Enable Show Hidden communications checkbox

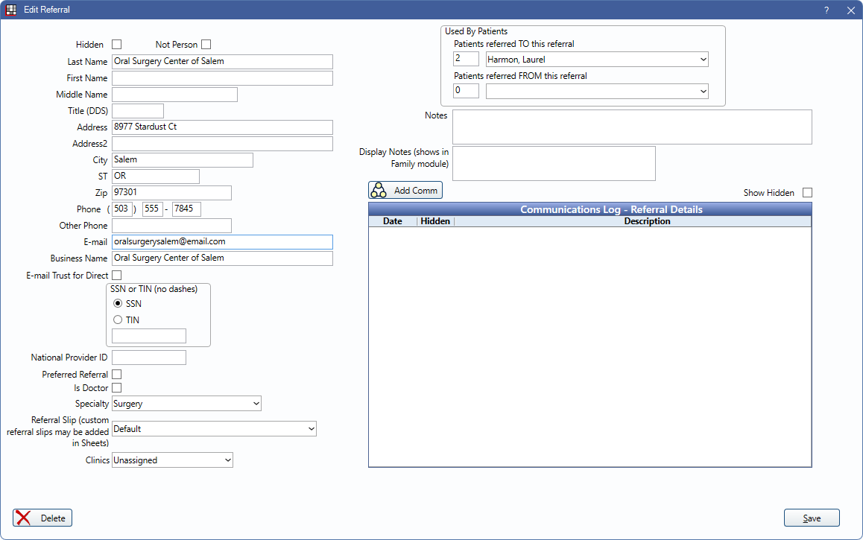pos(807,193)
